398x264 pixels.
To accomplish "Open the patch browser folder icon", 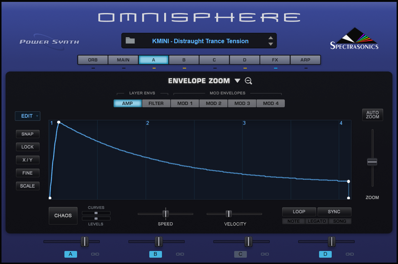I will point(130,40).
